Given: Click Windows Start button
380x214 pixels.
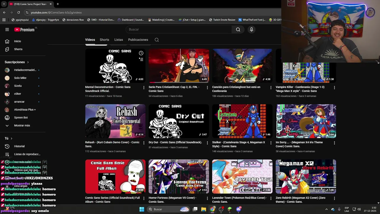Looking at the screenshot, I should (x=142, y=209).
